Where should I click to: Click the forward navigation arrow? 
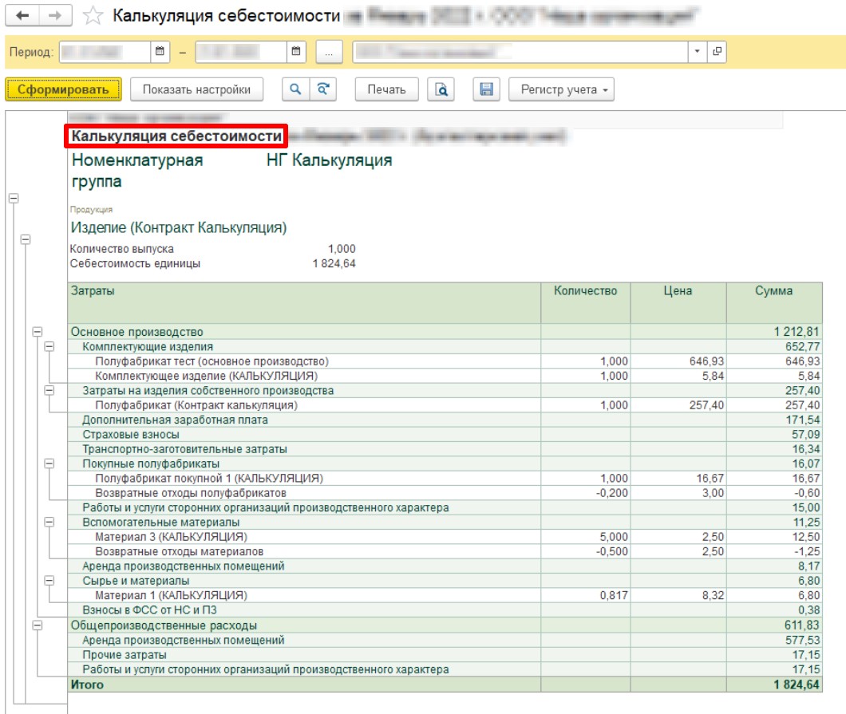55,16
